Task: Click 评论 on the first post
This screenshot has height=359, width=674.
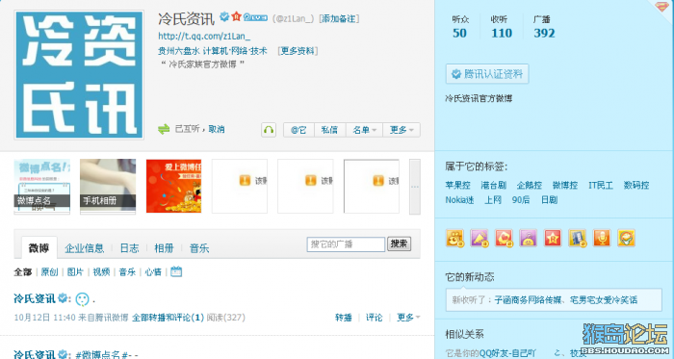Action: click(x=374, y=318)
